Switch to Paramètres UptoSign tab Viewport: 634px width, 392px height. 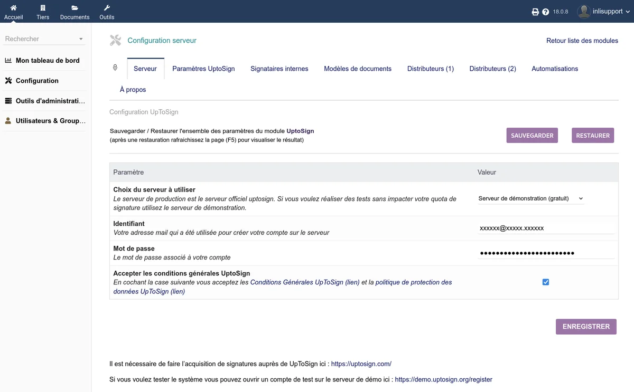203,69
